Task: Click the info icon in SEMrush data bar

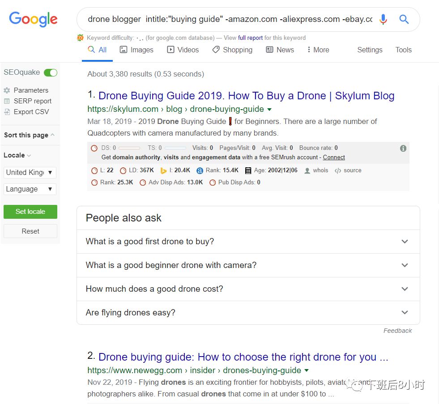Action: 403,148
